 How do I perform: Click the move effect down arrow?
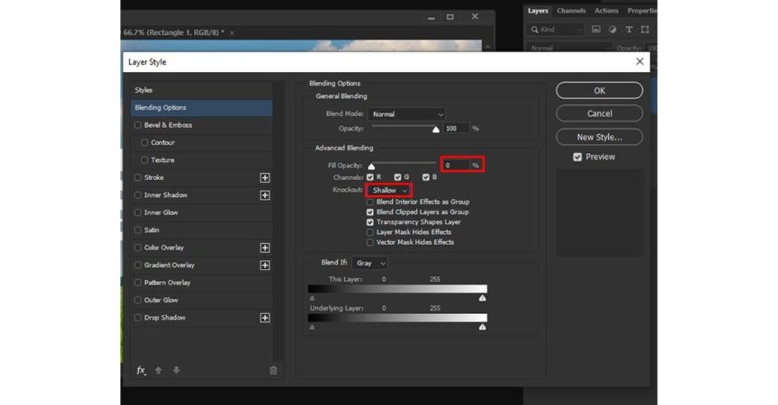pyautogui.click(x=176, y=370)
